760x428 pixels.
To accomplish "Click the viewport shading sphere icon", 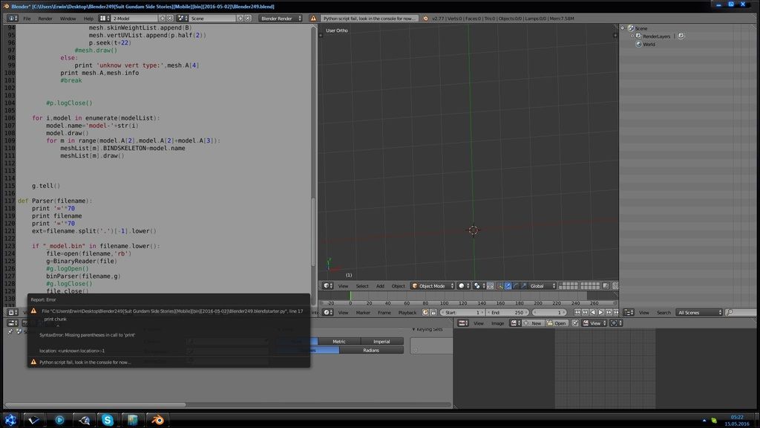I will [462, 286].
